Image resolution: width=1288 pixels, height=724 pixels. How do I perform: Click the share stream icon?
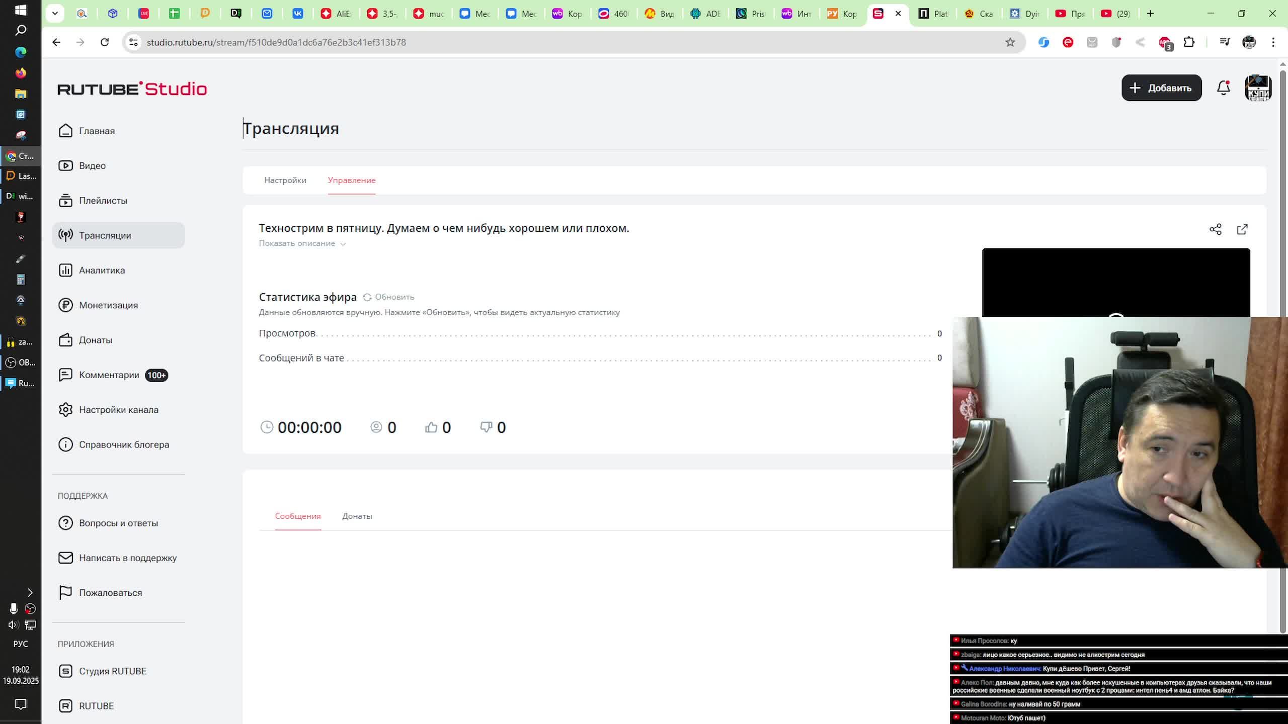click(1215, 229)
